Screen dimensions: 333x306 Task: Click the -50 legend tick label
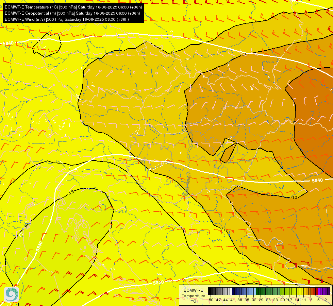pos(211,300)
